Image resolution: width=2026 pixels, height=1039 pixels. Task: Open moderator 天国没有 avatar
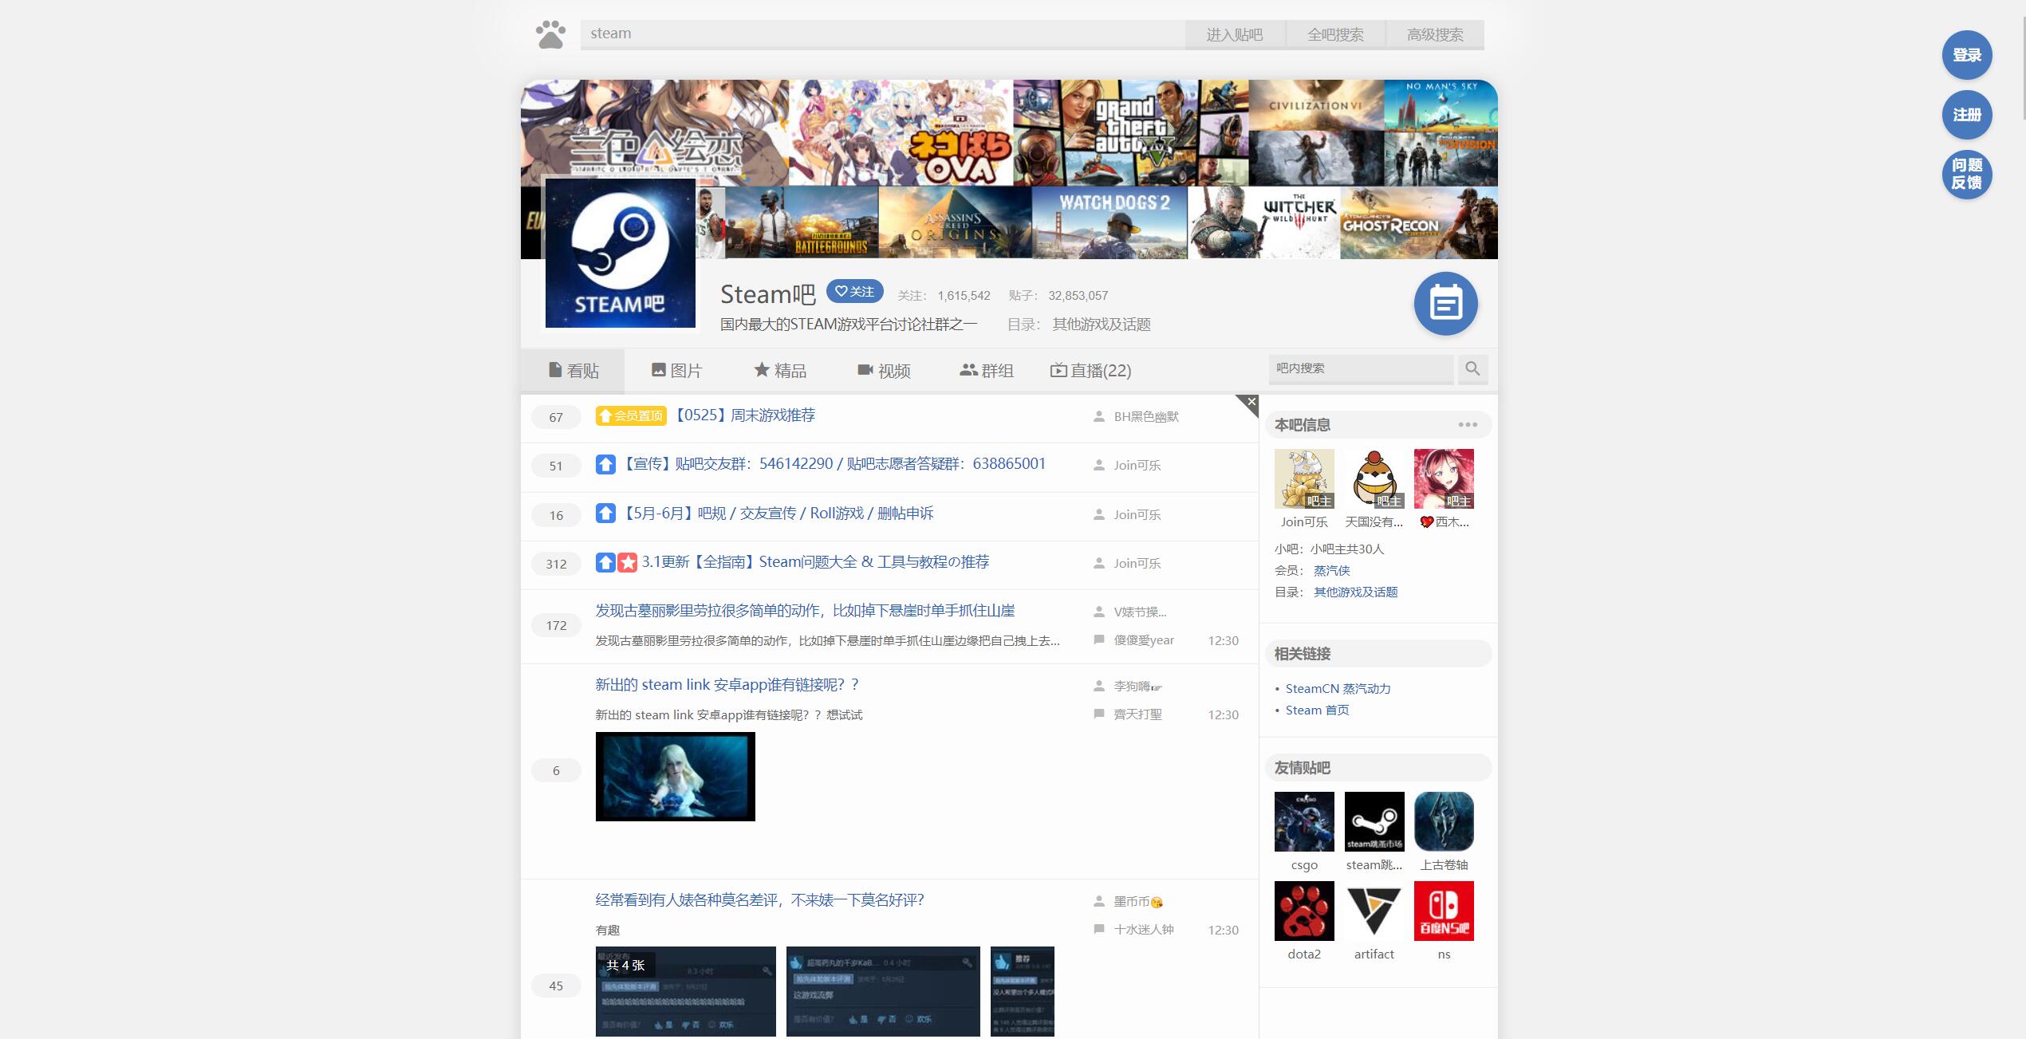(1374, 478)
